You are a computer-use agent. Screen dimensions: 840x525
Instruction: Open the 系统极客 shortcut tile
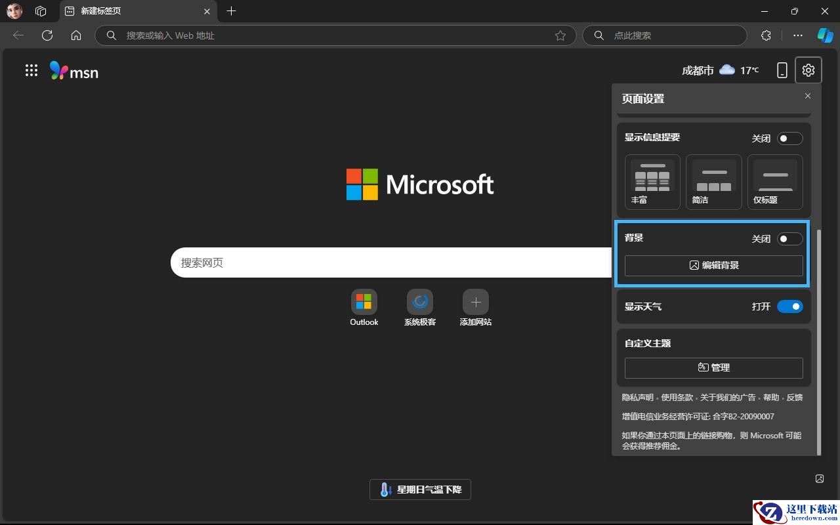point(420,308)
